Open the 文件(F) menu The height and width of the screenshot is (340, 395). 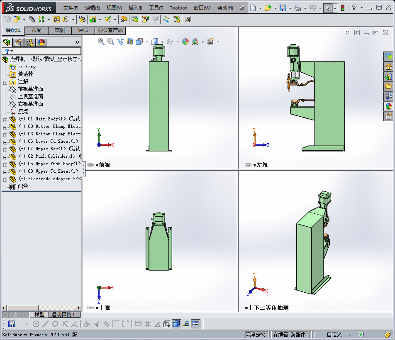coord(71,8)
